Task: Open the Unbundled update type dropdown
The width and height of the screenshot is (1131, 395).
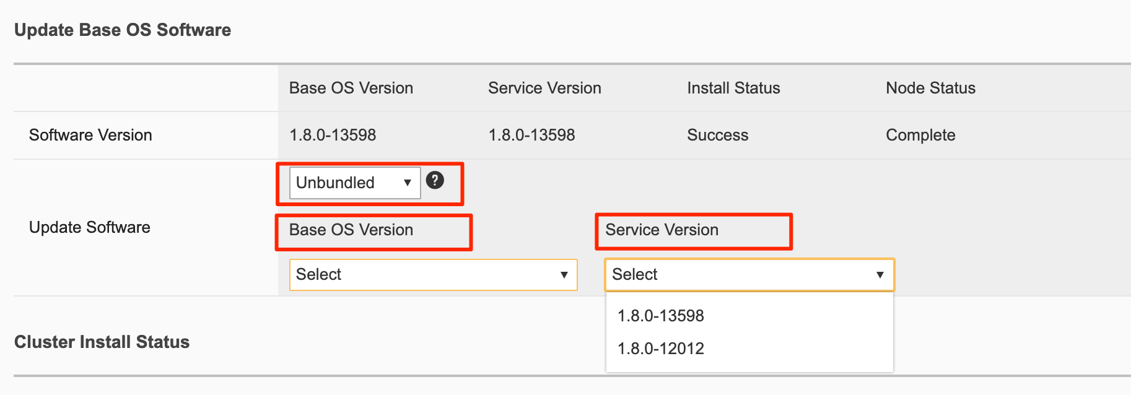Action: click(355, 183)
